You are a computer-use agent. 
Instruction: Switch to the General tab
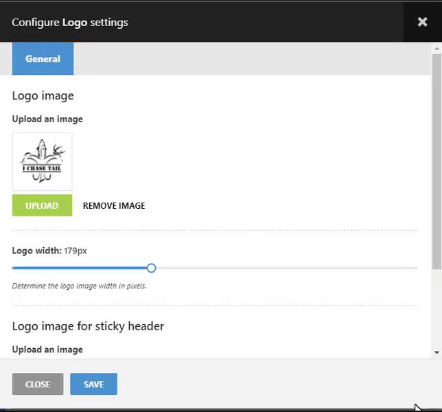click(x=43, y=59)
